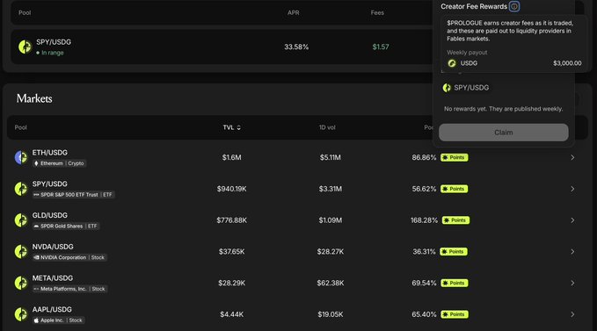The image size is (597, 331).
Task: Click the 33.58% APR value
Action: tap(296, 47)
